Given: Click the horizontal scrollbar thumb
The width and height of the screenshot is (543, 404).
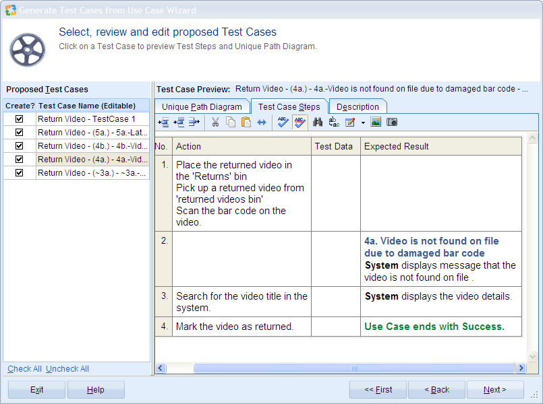Looking at the screenshot, I should click(x=353, y=368).
